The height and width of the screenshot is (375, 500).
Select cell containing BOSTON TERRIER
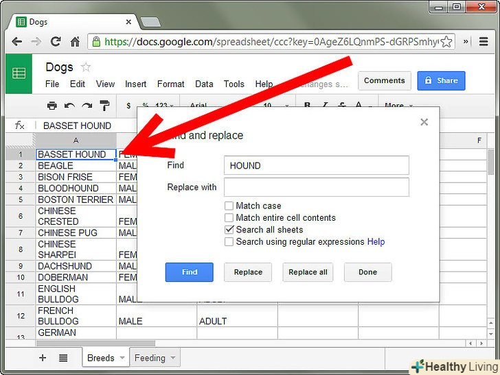tap(76, 199)
